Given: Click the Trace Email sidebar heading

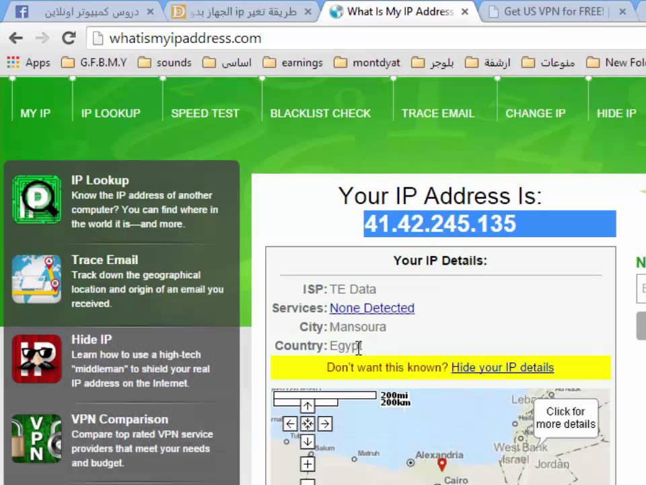Looking at the screenshot, I should (x=105, y=260).
